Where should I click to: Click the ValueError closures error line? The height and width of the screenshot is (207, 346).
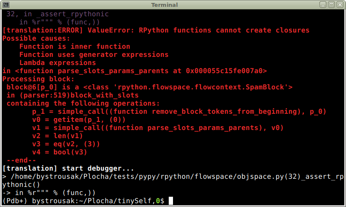coord(156,30)
